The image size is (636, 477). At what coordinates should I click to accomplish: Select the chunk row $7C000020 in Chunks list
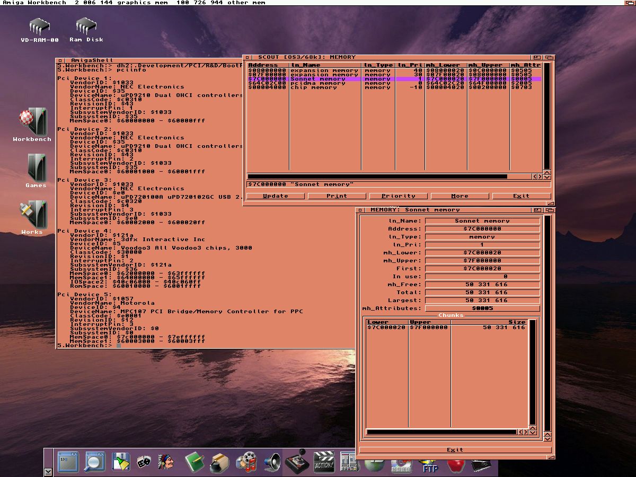click(447, 328)
